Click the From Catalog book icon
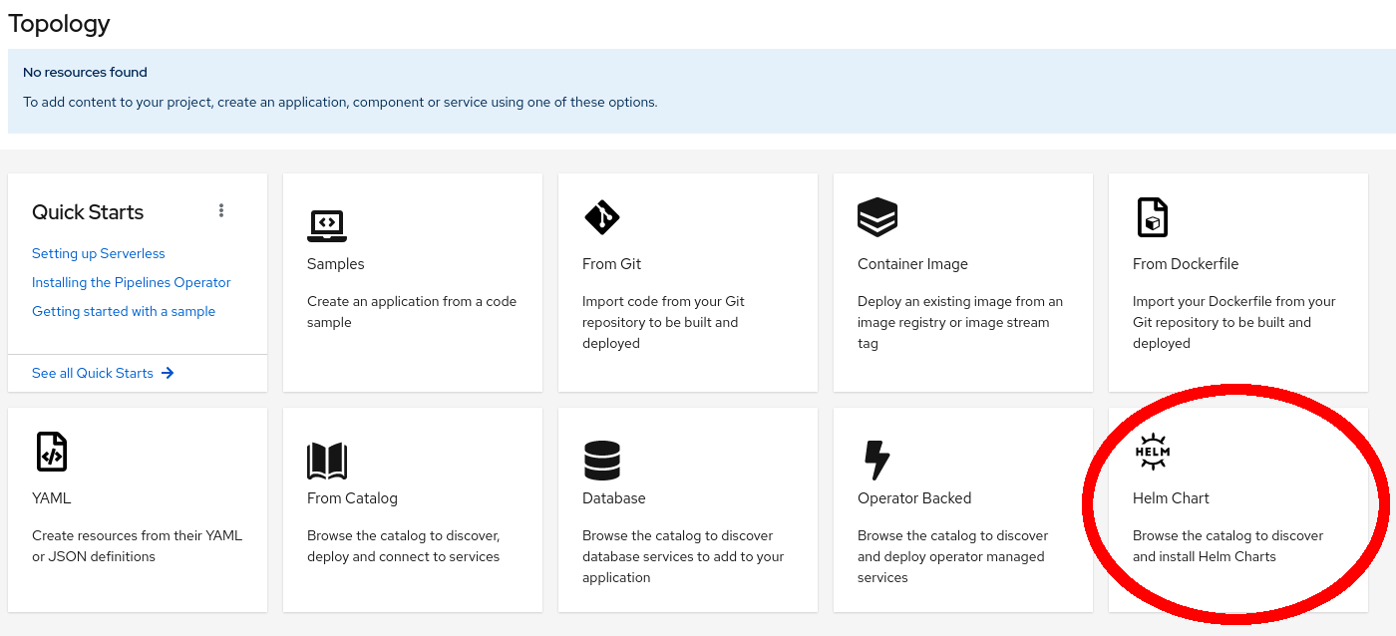The image size is (1396, 636). pos(327,461)
